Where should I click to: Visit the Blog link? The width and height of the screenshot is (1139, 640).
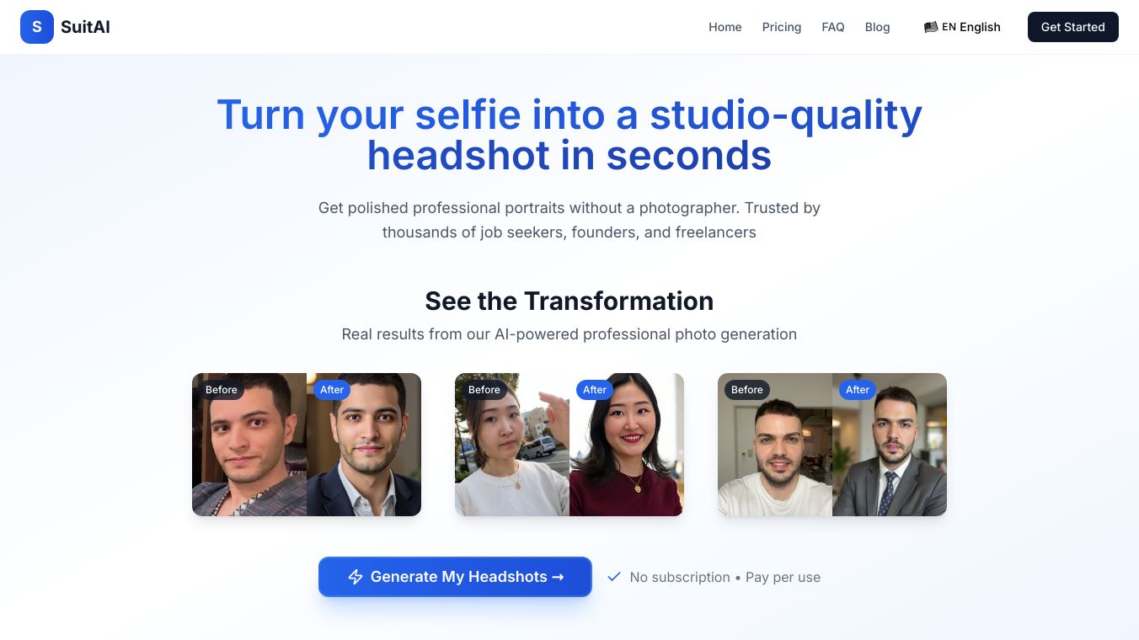click(878, 27)
